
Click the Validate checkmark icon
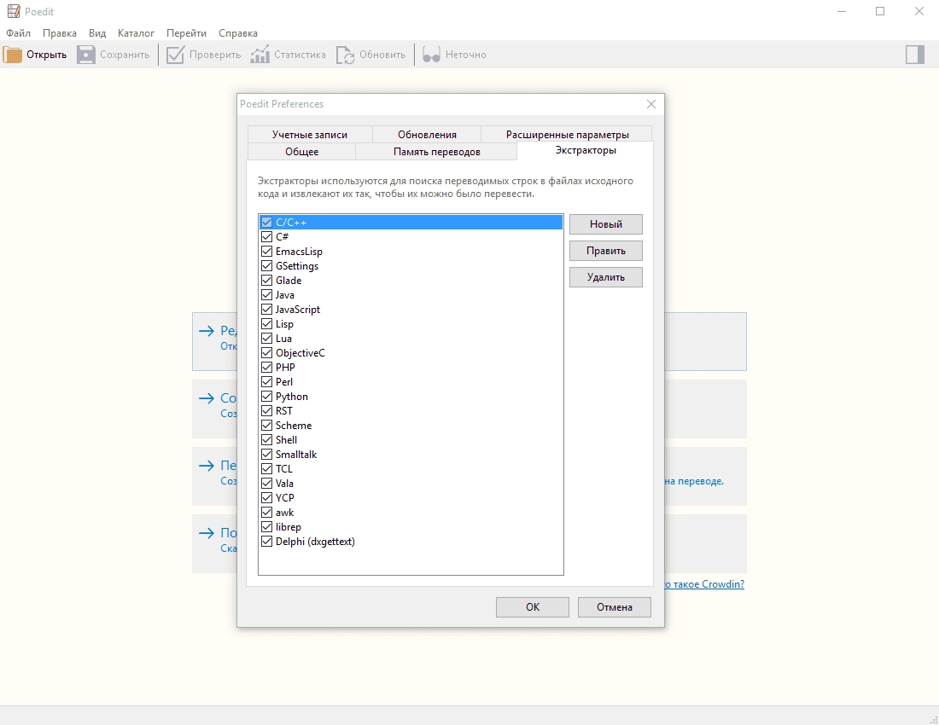coord(175,55)
